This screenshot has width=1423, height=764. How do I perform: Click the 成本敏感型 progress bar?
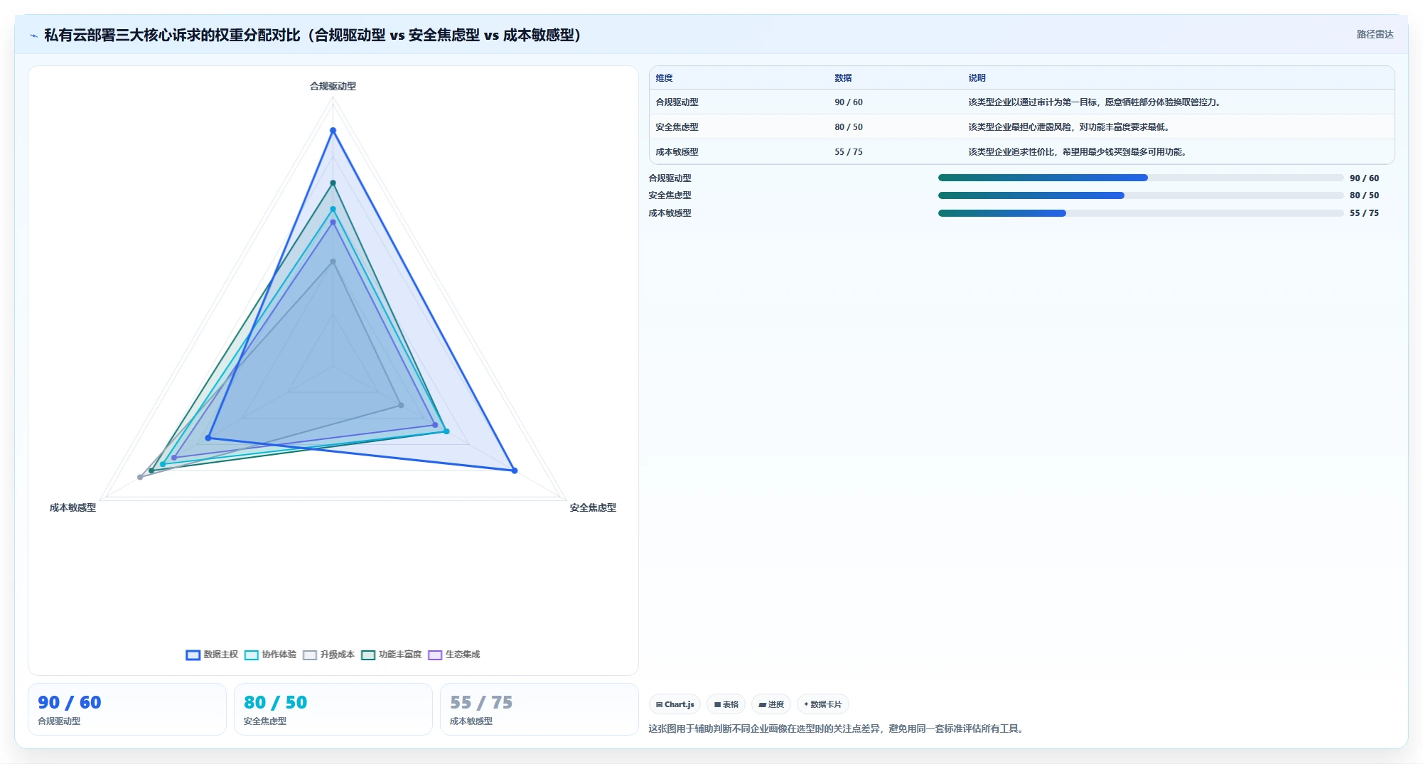pyautogui.click(x=1141, y=213)
